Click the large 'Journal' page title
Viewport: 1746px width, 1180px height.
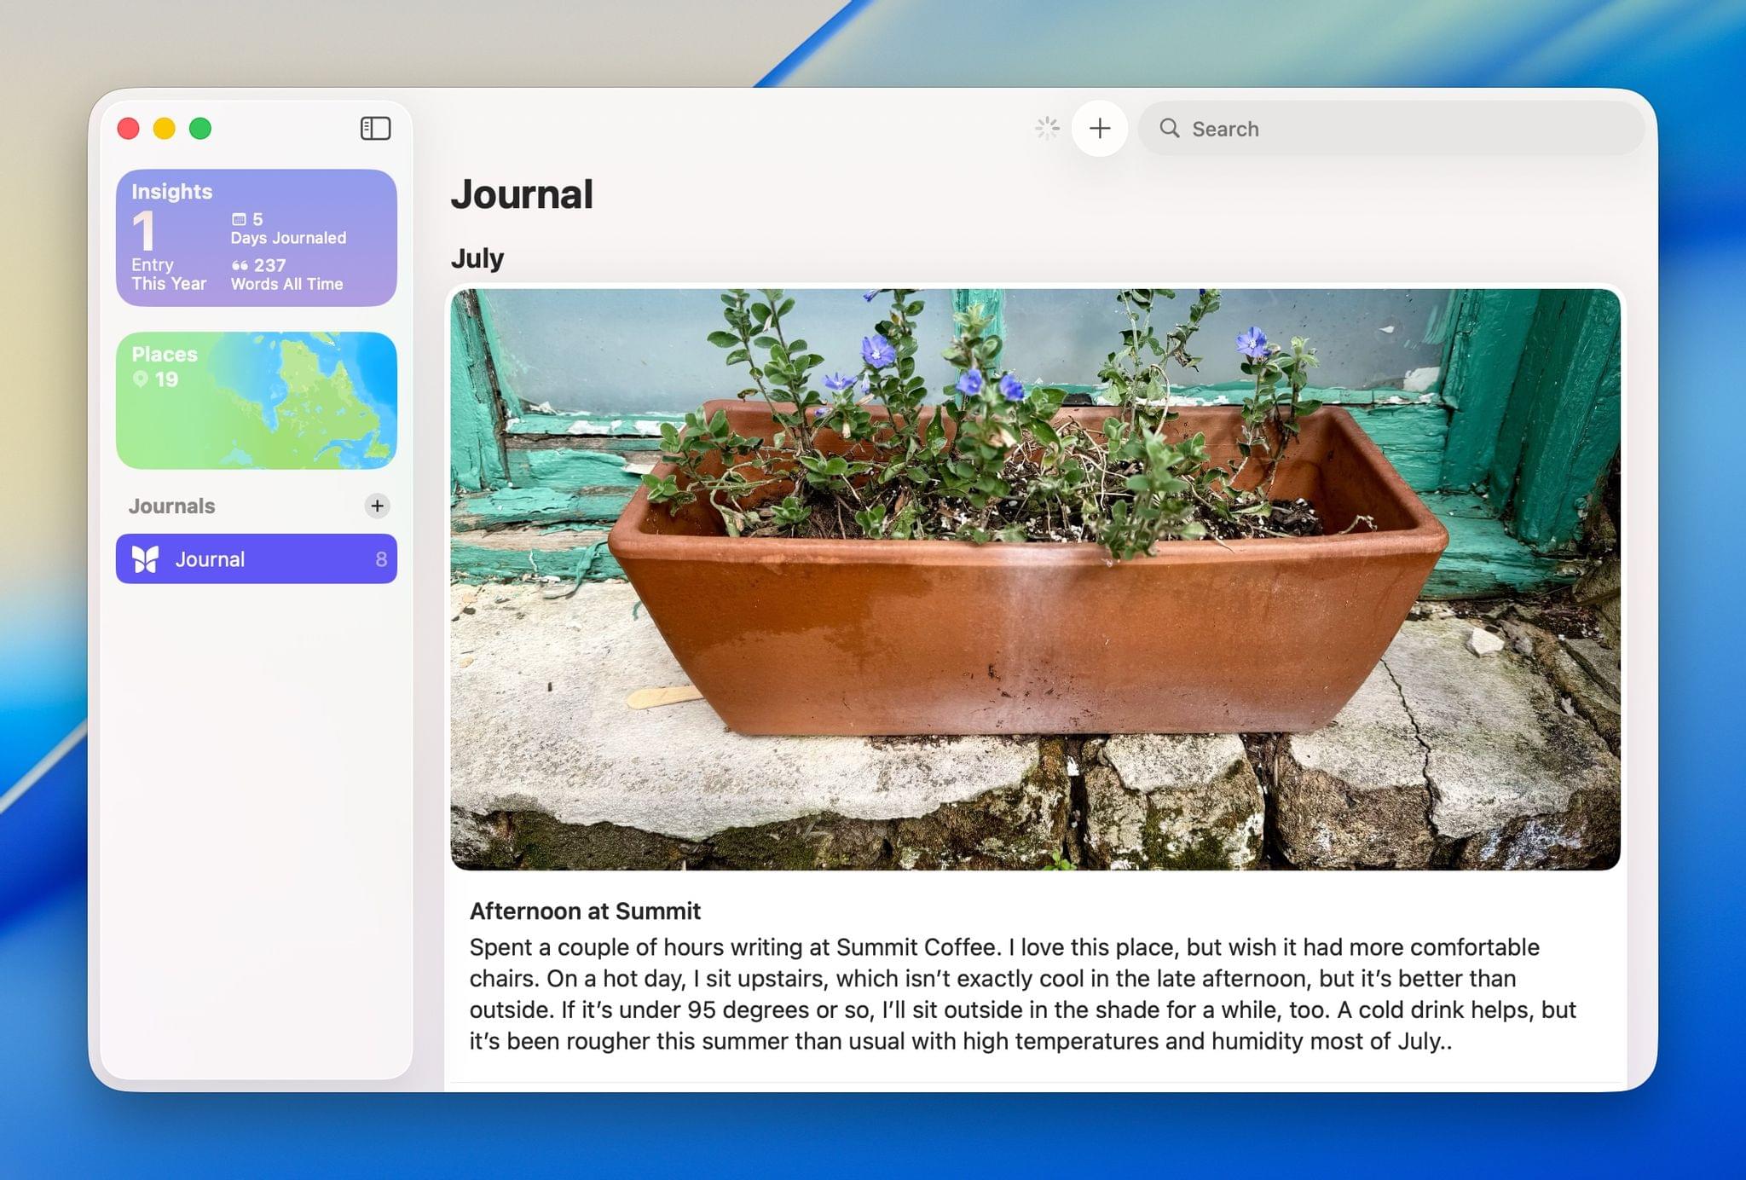(x=522, y=194)
